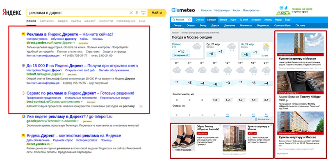Select the 10 дней forecast tab
Screen dimensions: 328x164
tap(244, 20)
